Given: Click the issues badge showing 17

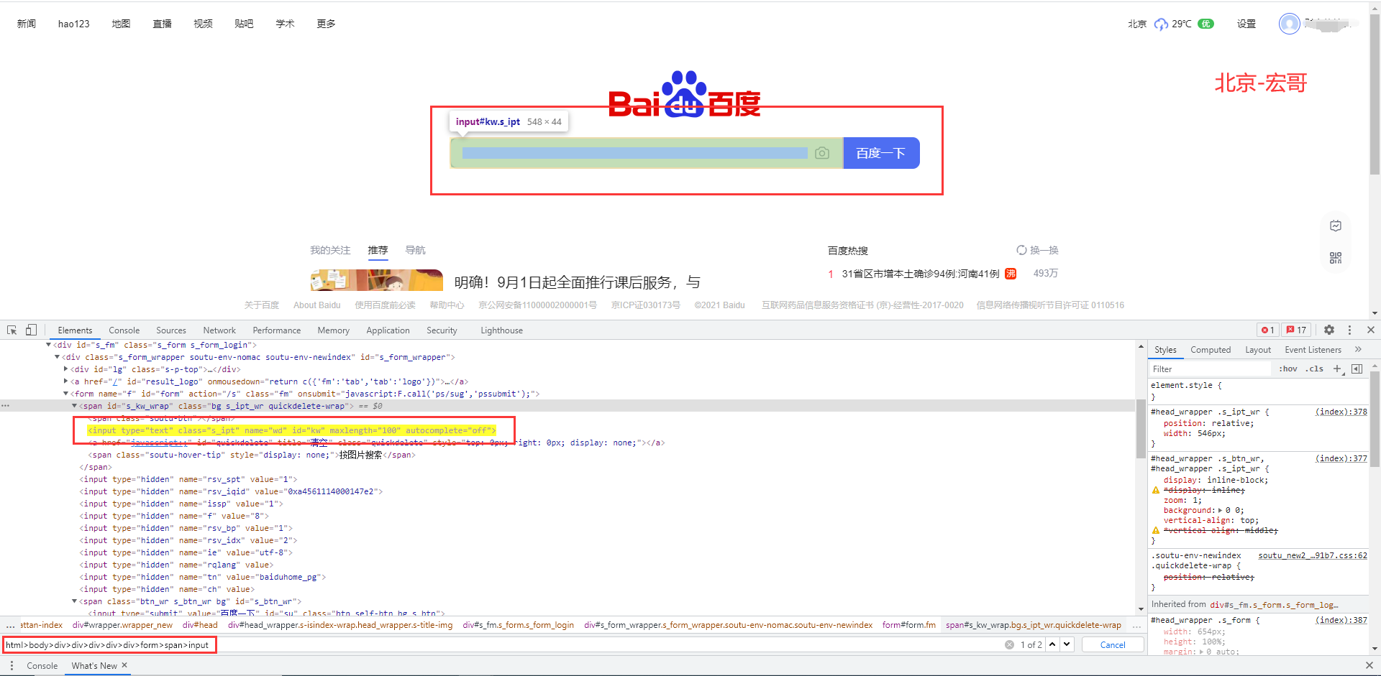Looking at the screenshot, I should (x=1297, y=330).
